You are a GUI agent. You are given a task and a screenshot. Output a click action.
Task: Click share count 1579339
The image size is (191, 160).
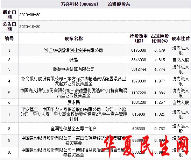click(139, 81)
